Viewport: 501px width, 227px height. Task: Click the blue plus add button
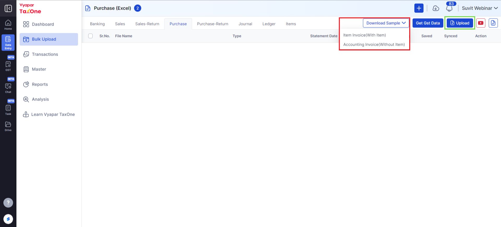tap(419, 8)
